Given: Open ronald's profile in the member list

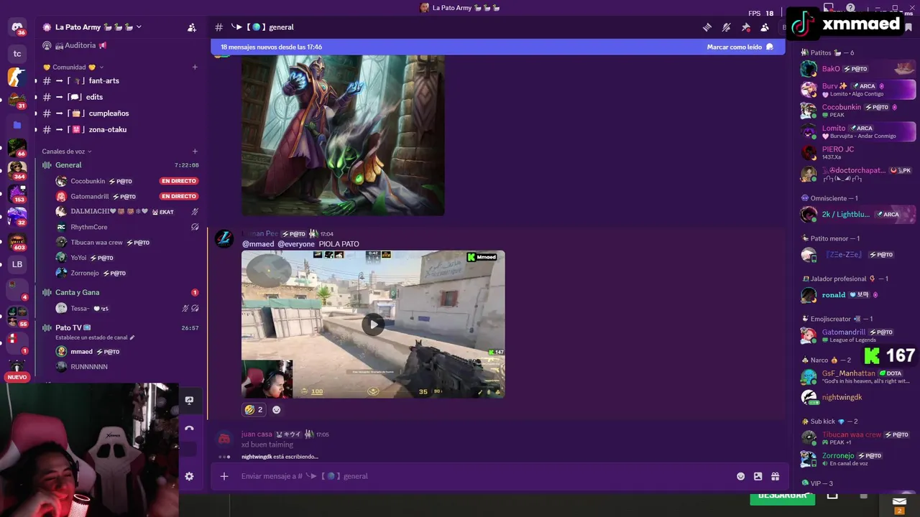Looking at the screenshot, I should (x=857, y=295).
